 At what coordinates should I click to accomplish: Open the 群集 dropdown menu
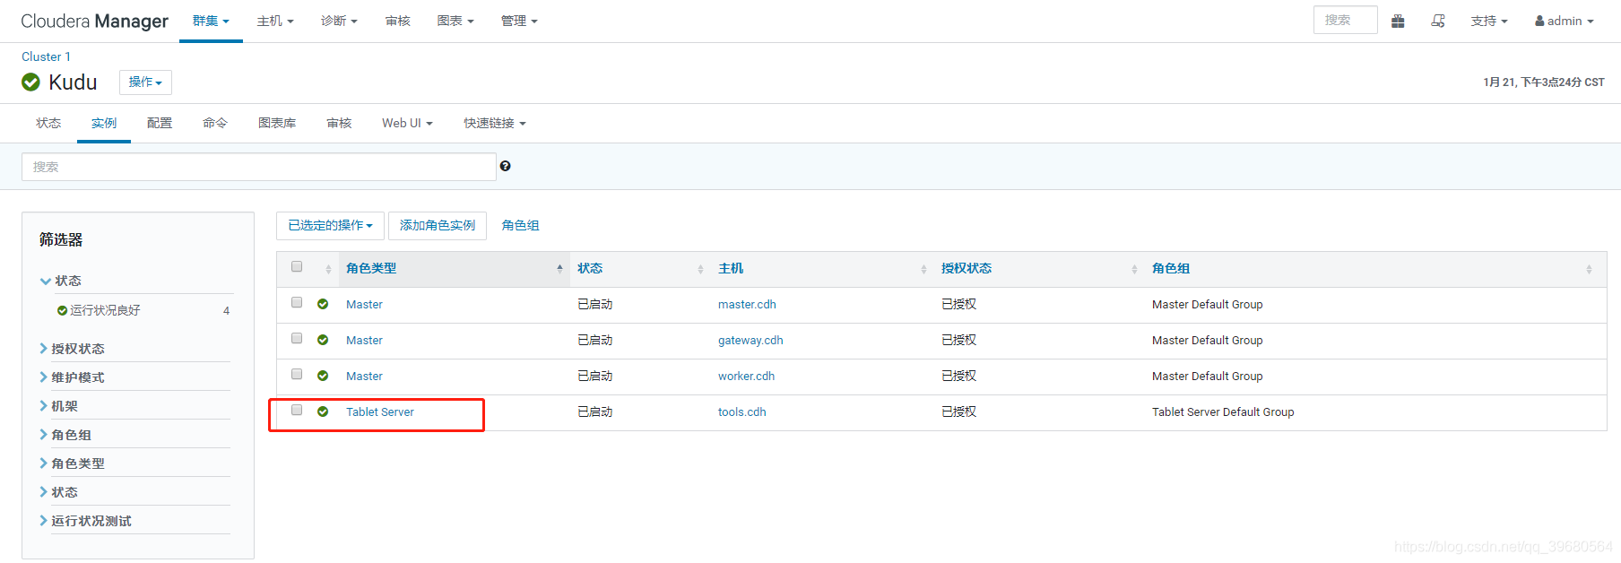[x=211, y=21]
